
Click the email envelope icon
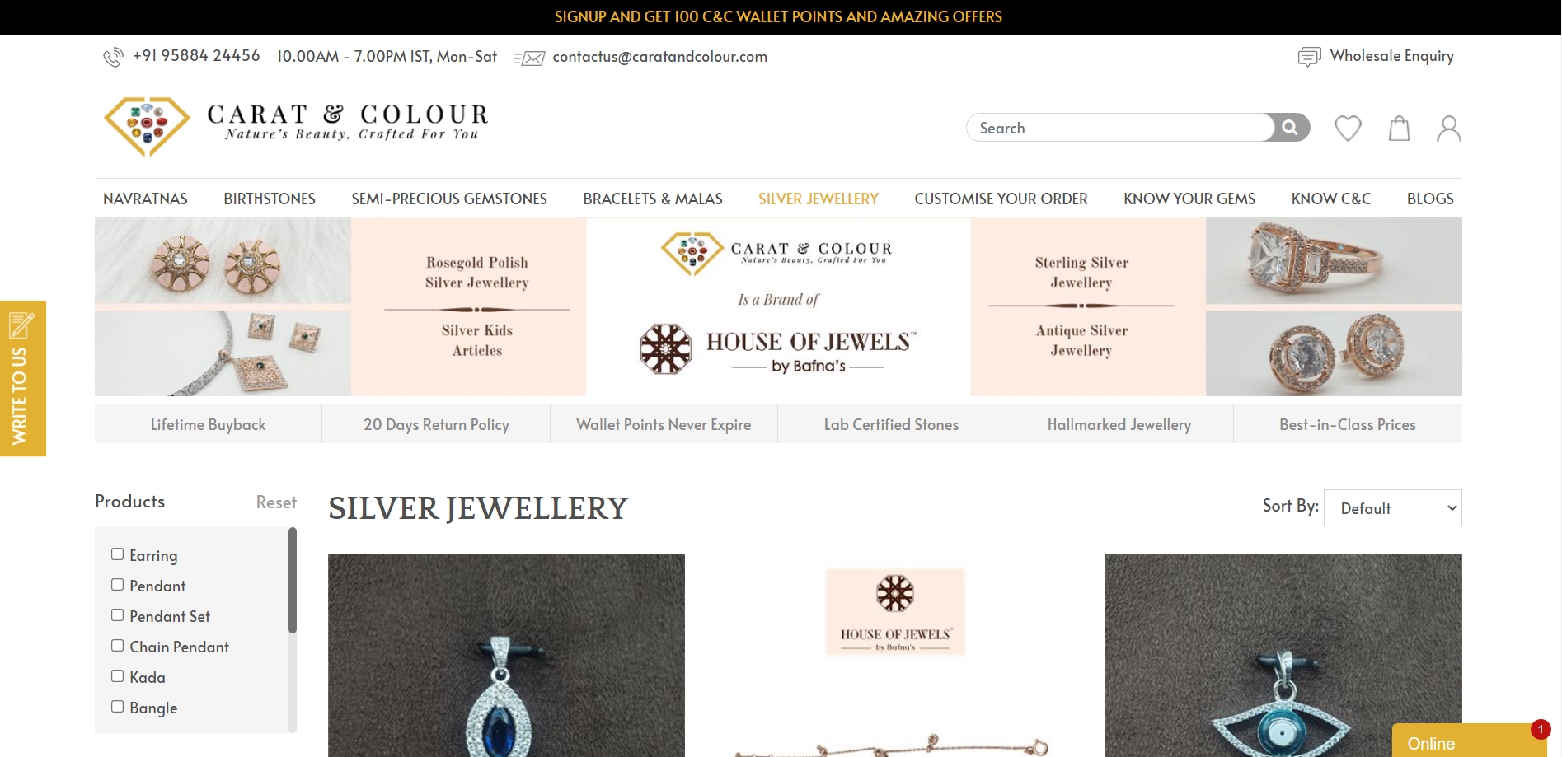[x=528, y=58]
